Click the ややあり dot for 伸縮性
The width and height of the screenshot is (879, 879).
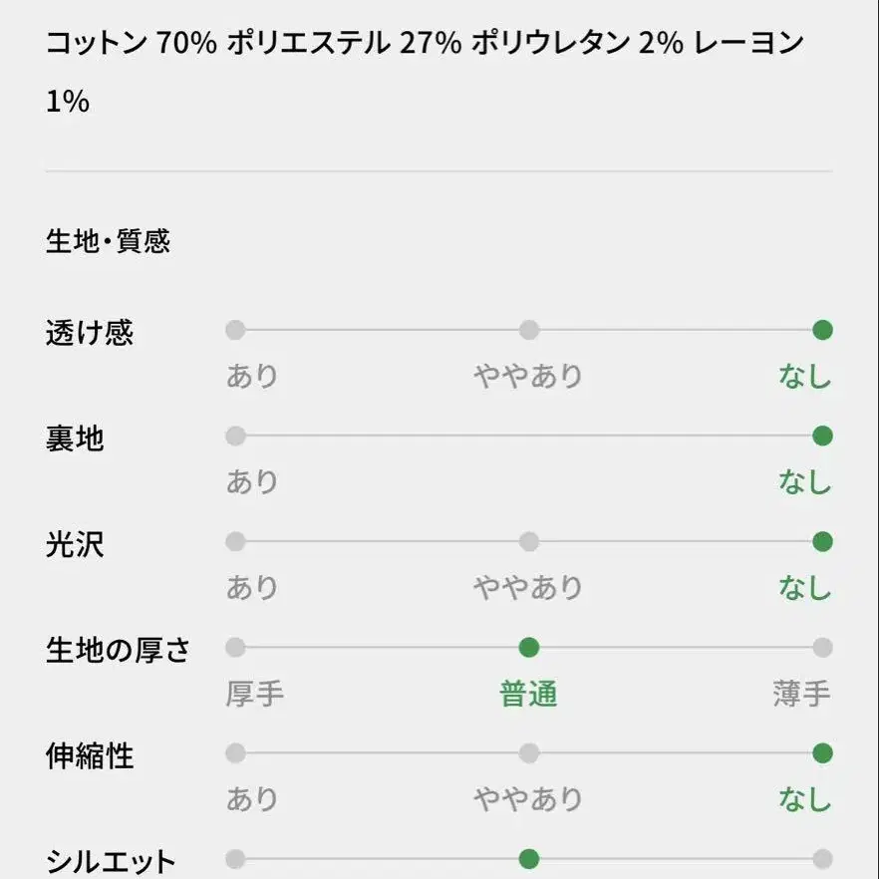[529, 753]
